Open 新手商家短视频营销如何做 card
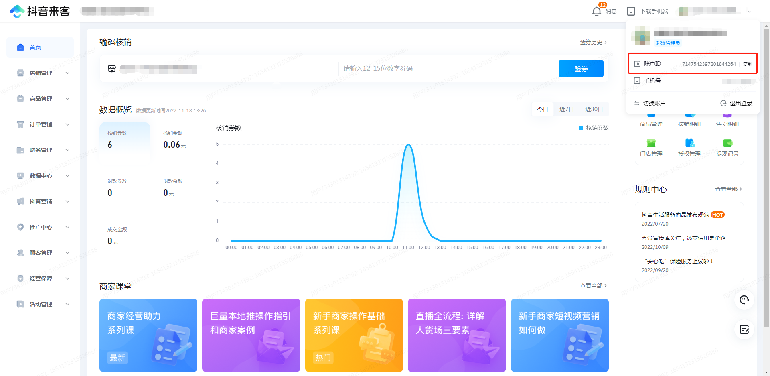The image size is (770, 376). coord(560,335)
